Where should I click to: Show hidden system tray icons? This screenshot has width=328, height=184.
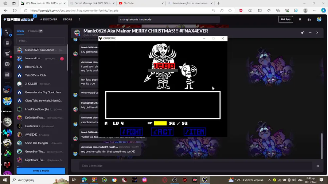269,180
